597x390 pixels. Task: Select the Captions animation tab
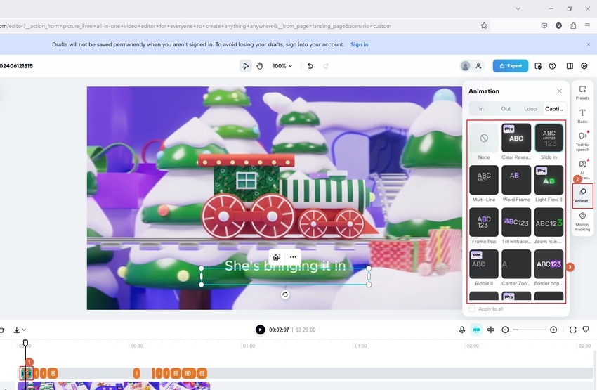pyautogui.click(x=554, y=108)
